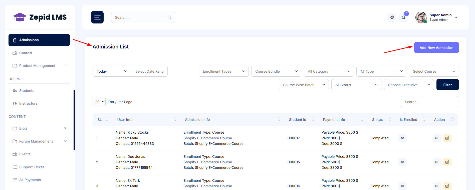Open Shopify E-Commerce Course link for Ricky Stocks
This screenshot has width=475, height=190.
tap(208, 138)
